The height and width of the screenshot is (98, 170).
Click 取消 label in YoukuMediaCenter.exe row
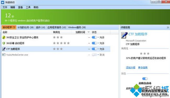coord(102,55)
